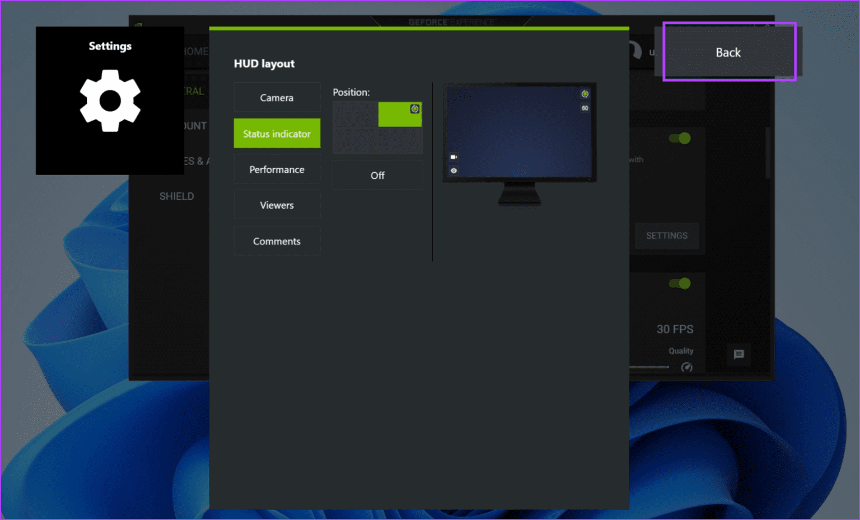Image resolution: width=860 pixels, height=520 pixels.
Task: Click the viewers eye icon on the preview
Action: [453, 170]
